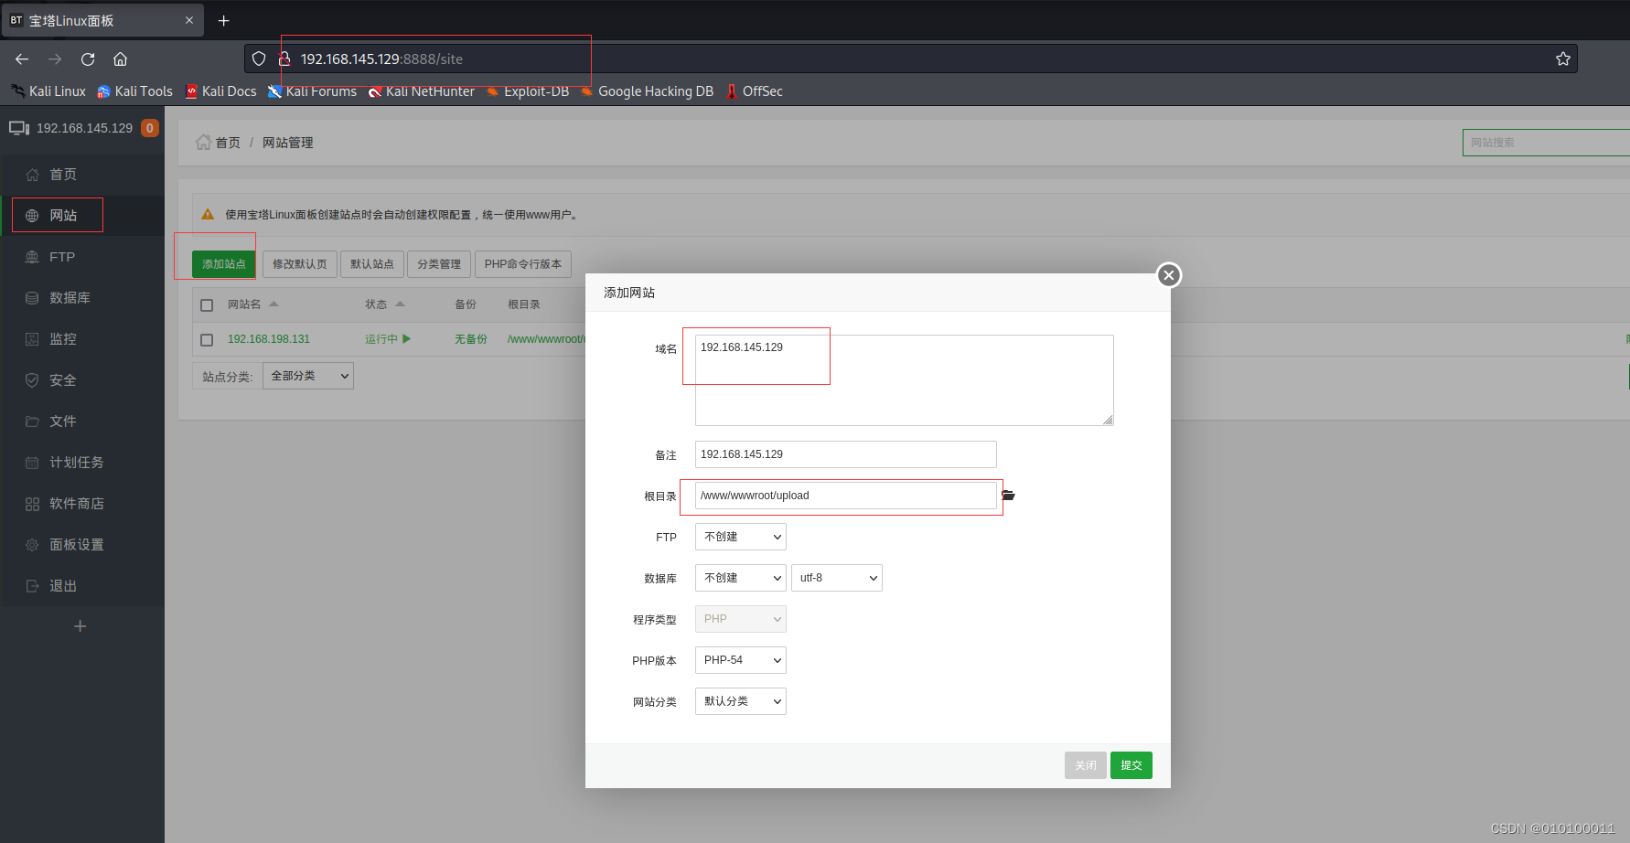
Task: Open a new browser tab
Action: pos(223,20)
